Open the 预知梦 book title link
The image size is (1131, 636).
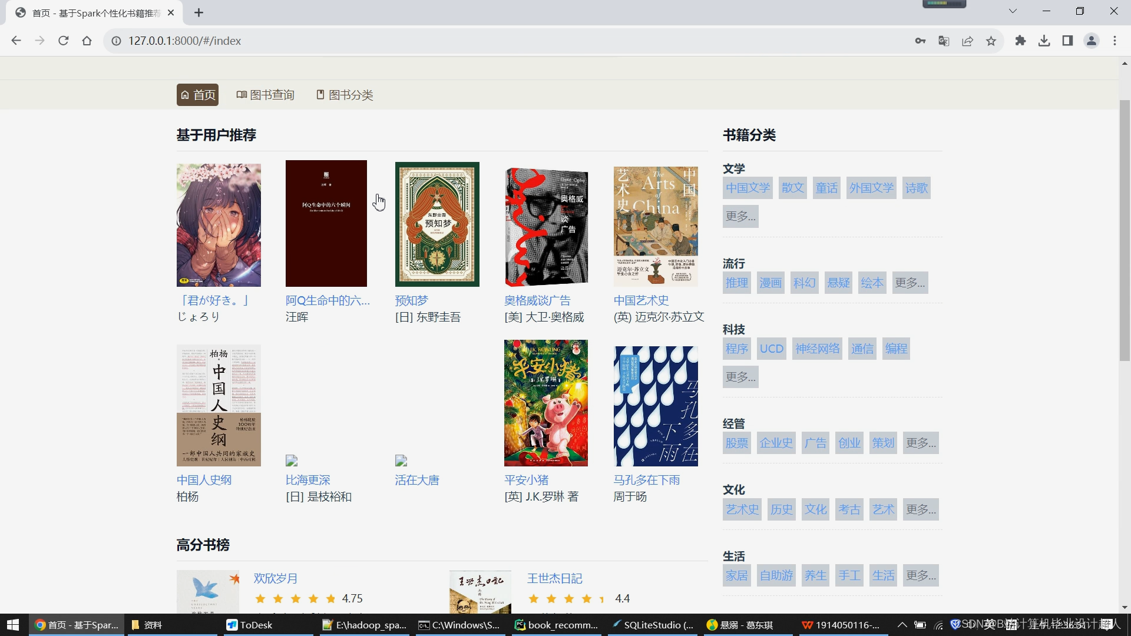tap(411, 300)
